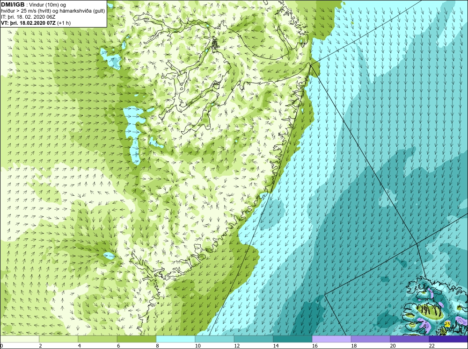Click the 16–18 m/s lavender legend swatch
Screen dimensions: 468x349
332,339
